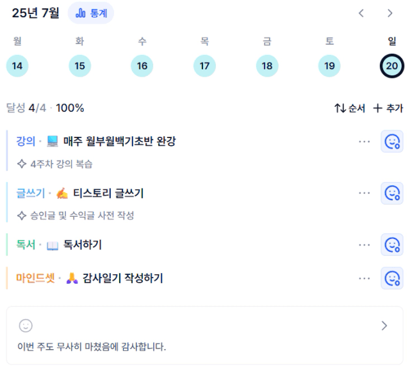The width and height of the screenshot is (410, 367).
Task: Open diary entry with right chevron
Action: [x=384, y=325]
